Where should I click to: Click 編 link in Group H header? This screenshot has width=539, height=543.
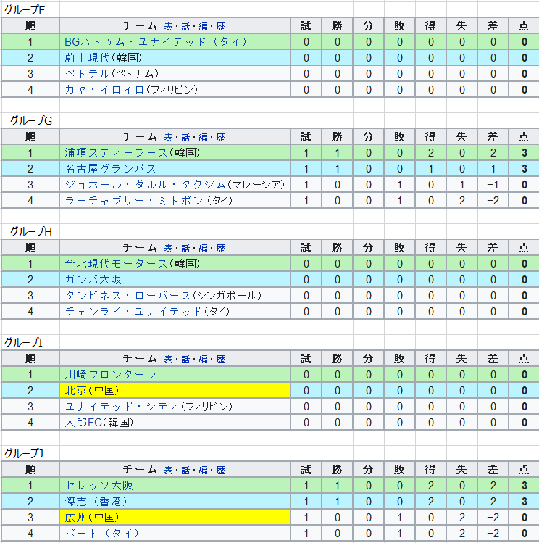[204, 248]
